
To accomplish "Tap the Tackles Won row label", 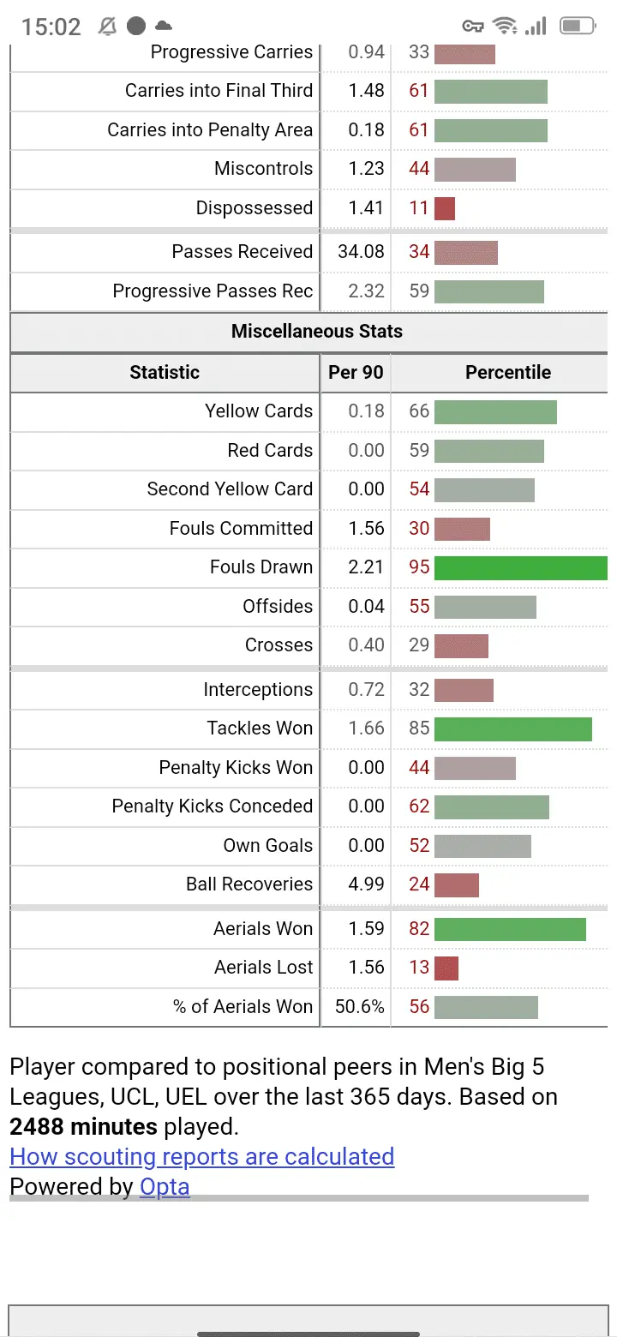I will (260, 728).
